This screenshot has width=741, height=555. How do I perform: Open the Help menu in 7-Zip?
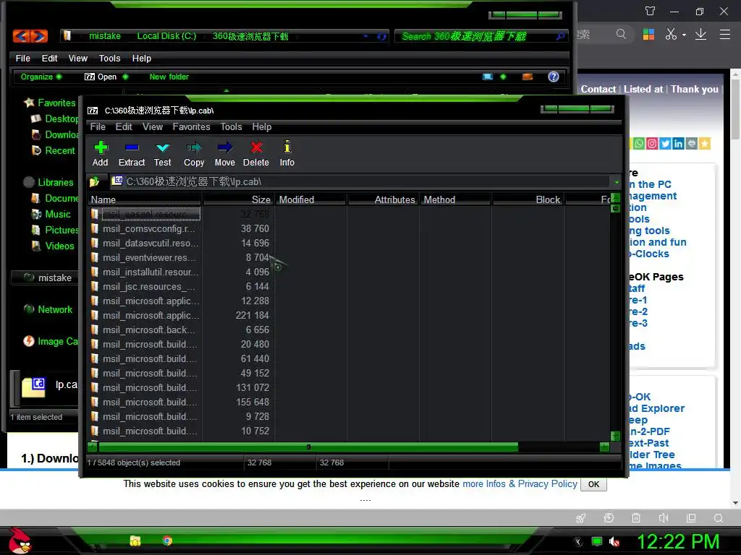pyautogui.click(x=262, y=127)
